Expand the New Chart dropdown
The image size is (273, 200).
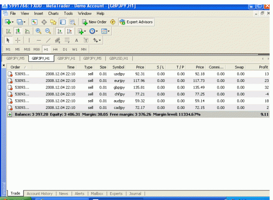point(13,22)
